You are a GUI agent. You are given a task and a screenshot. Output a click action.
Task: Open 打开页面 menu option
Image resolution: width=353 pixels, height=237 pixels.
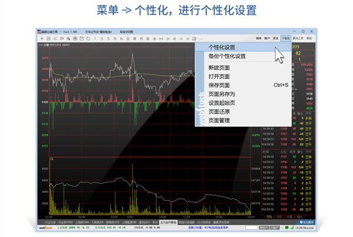[219, 77]
